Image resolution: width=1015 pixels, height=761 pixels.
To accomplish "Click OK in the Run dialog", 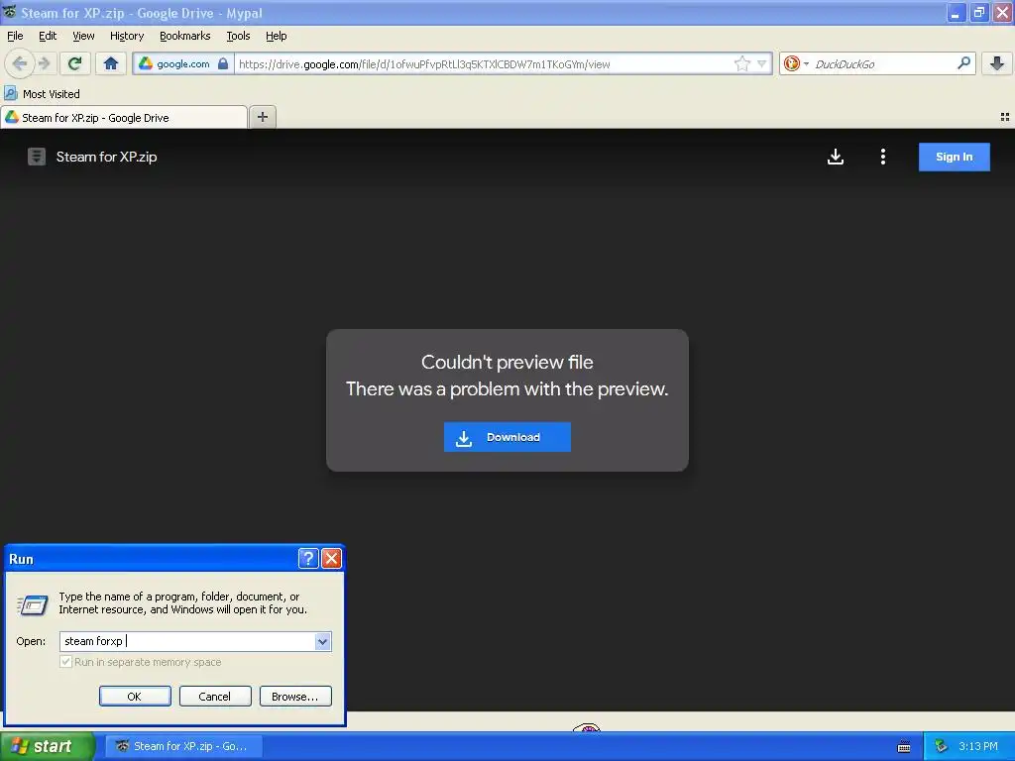I will tap(135, 697).
